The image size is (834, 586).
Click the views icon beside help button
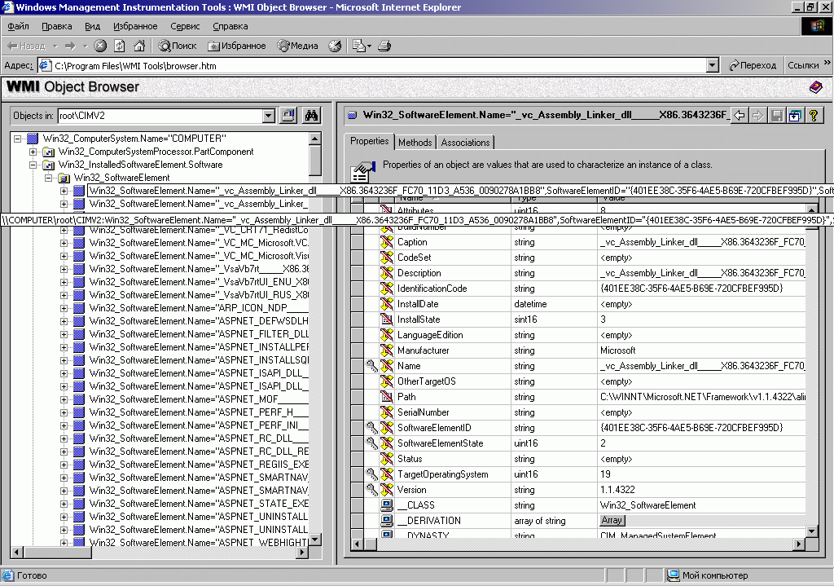click(795, 115)
